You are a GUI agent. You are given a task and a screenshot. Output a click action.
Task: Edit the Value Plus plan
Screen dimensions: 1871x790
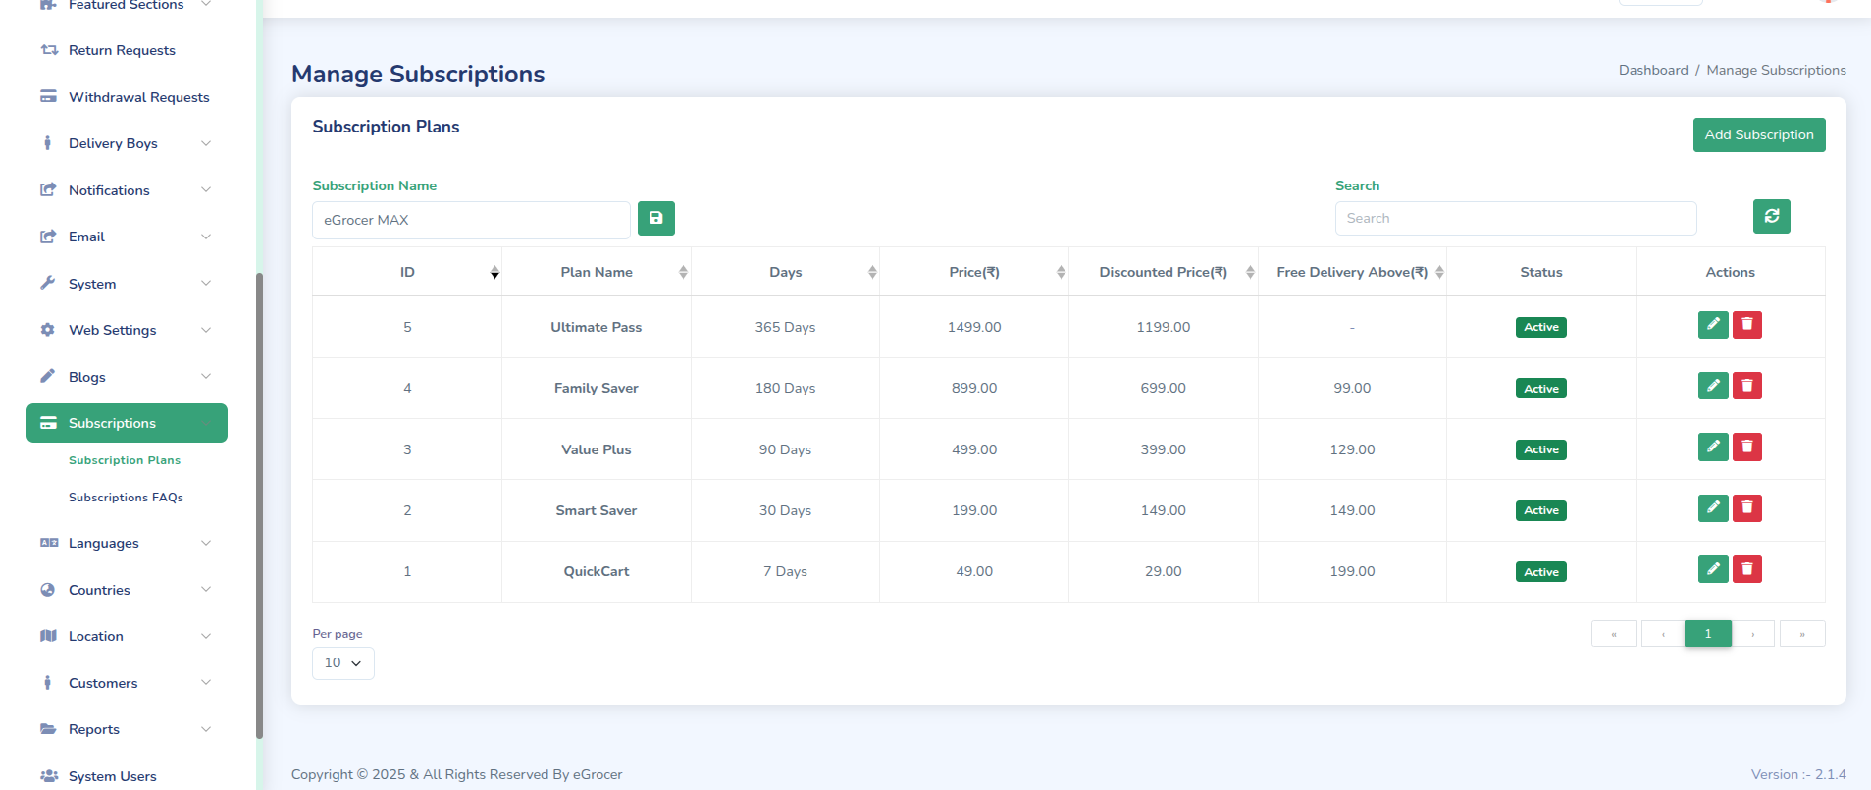coord(1712,448)
